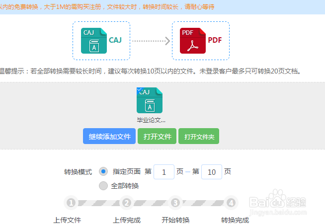
Task: Click the end page input field showing 10
Action: point(212,172)
